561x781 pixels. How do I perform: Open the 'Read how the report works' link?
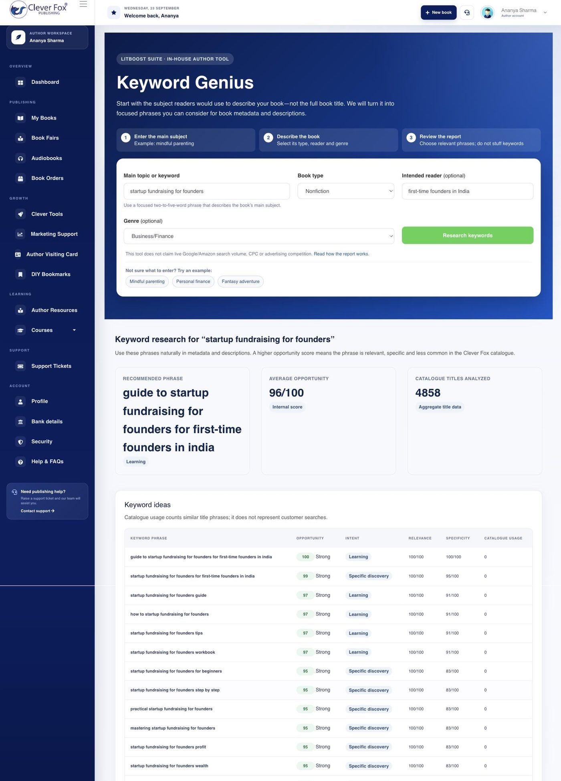pyautogui.click(x=341, y=254)
